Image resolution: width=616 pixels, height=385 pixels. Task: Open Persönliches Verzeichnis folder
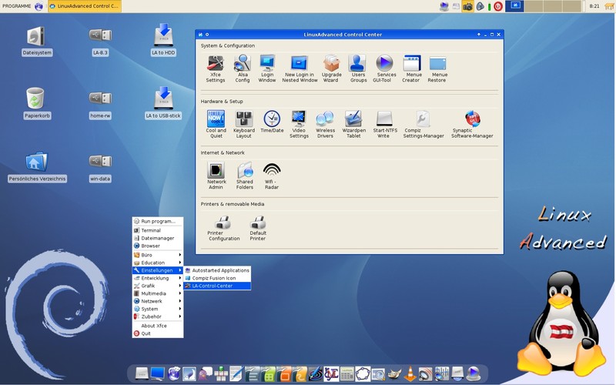[x=37, y=167]
